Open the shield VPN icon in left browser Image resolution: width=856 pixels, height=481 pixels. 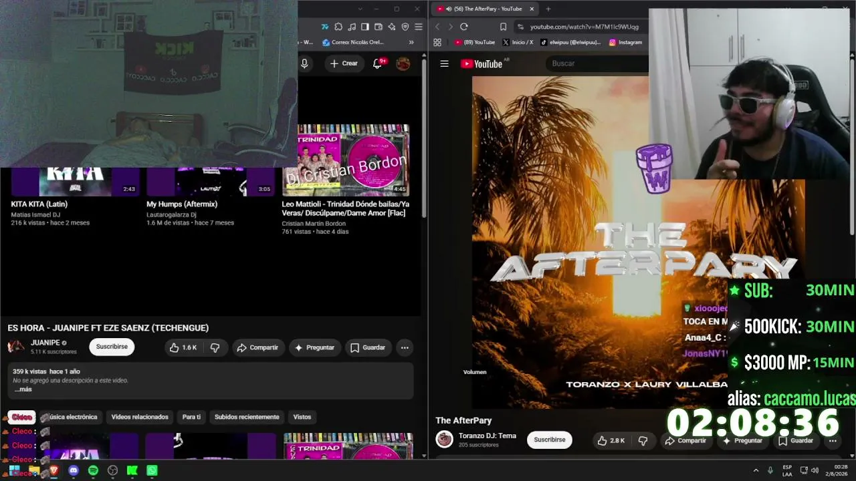[x=405, y=27]
